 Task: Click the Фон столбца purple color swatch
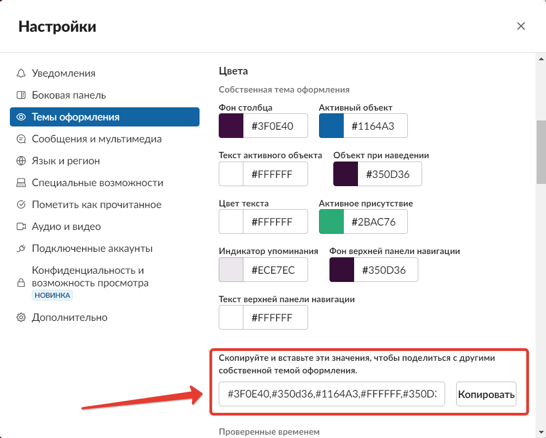click(x=231, y=126)
